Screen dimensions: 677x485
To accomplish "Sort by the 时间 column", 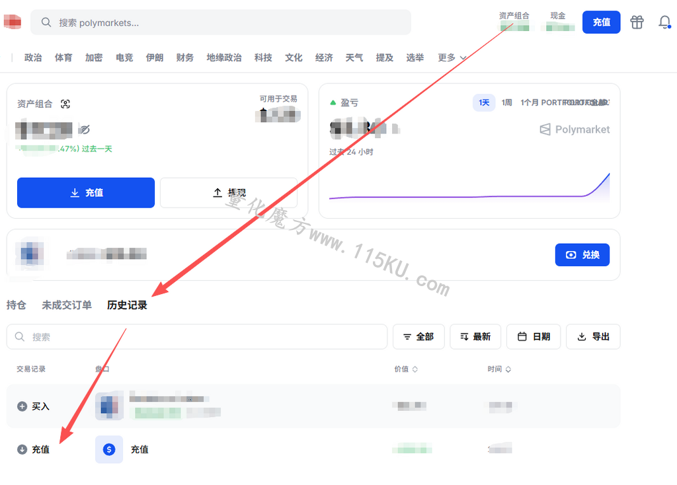I will [x=499, y=369].
